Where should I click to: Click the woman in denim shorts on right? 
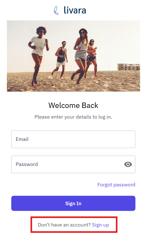tap(92, 57)
